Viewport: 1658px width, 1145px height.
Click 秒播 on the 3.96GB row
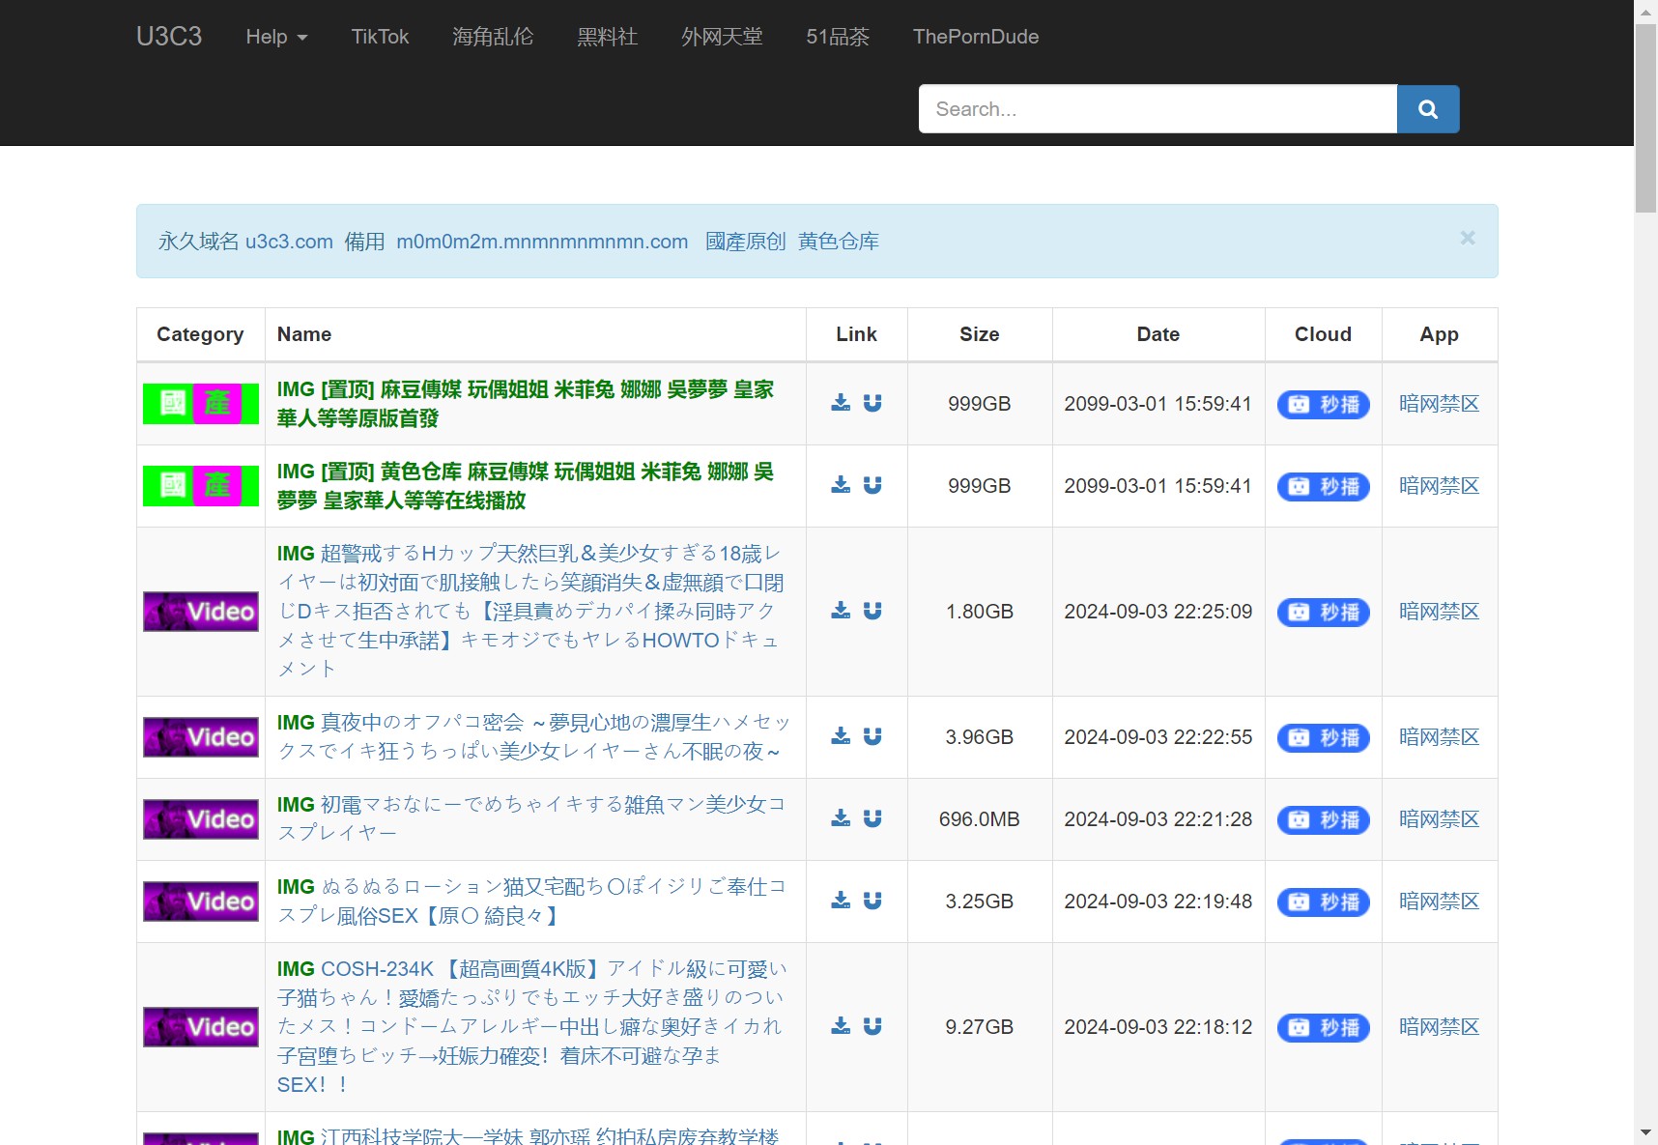(x=1323, y=737)
